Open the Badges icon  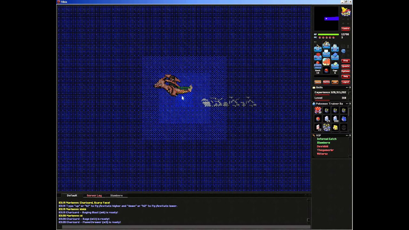pyautogui.click(x=335, y=56)
